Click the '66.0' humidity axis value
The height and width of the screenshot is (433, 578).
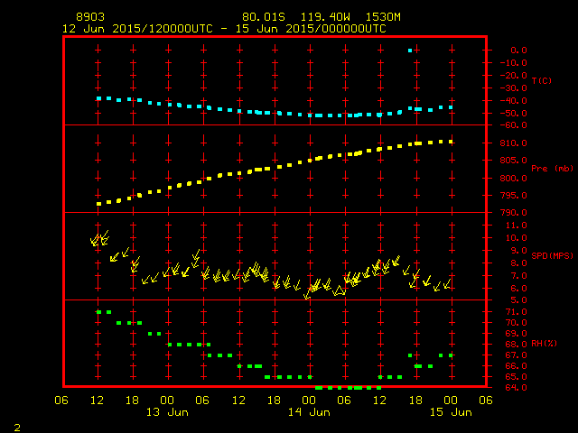(516, 365)
